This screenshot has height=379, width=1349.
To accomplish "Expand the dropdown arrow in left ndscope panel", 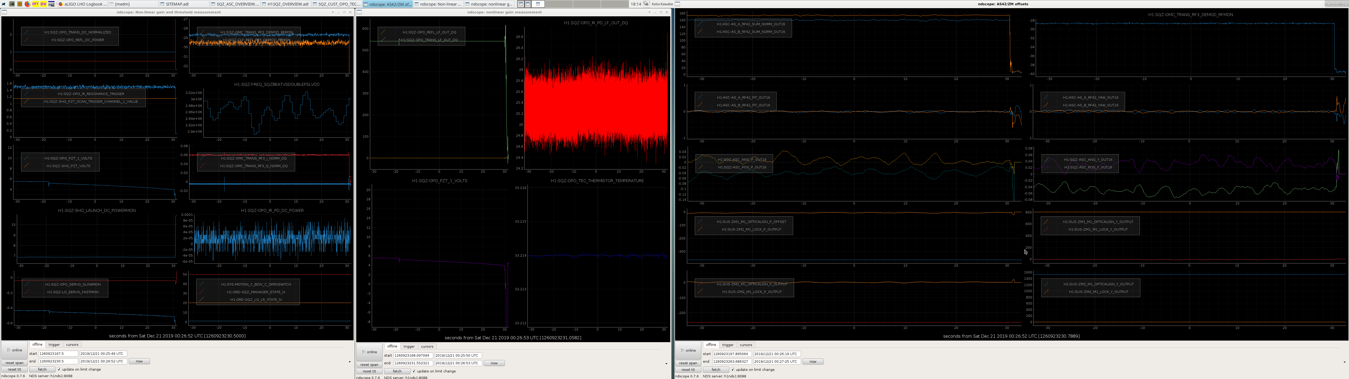I will 350,362.
